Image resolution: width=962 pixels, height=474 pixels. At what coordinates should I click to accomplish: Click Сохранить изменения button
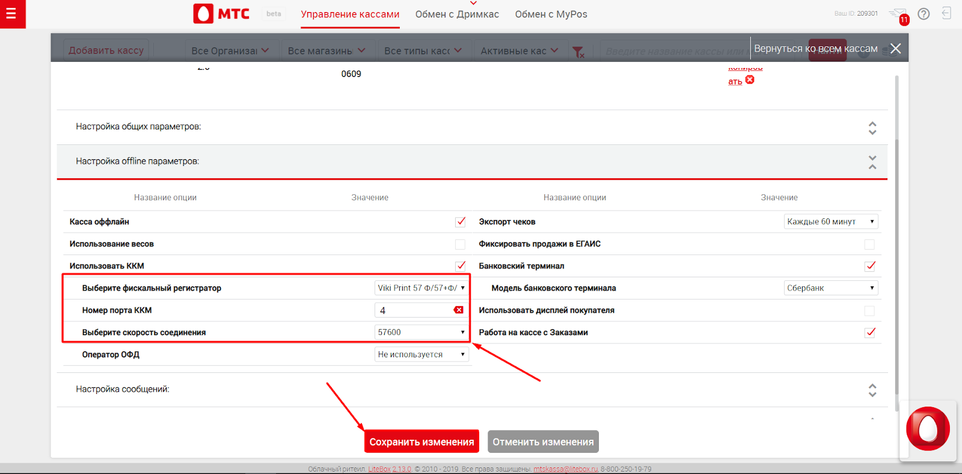pos(421,442)
